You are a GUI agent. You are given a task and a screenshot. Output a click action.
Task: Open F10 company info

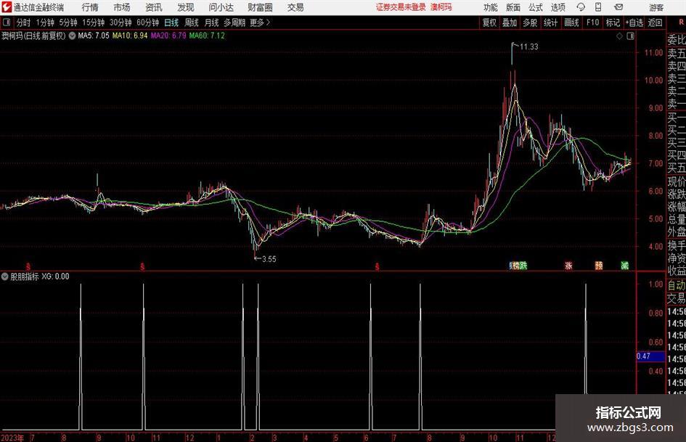point(593,22)
